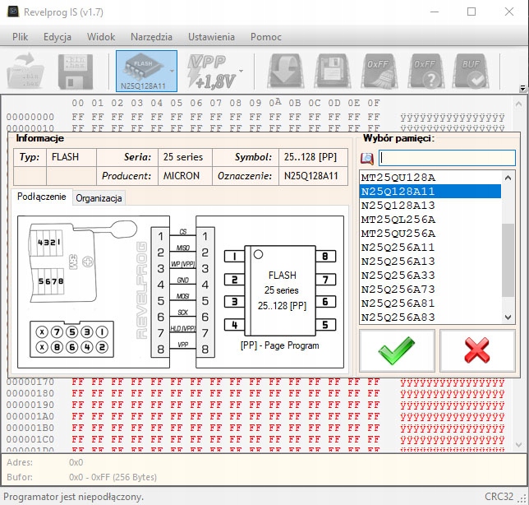Confirm memory selection with green checkmark button
Screen dimensions: 529x505
tap(397, 351)
